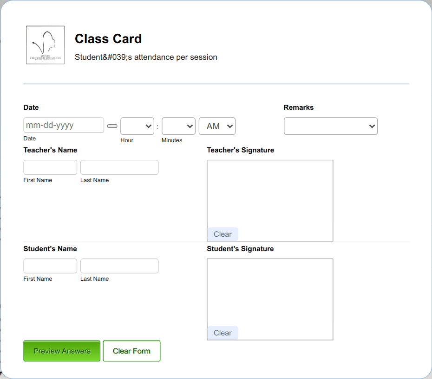Click the Teacher's First Name field
The image size is (432, 379).
(x=50, y=167)
